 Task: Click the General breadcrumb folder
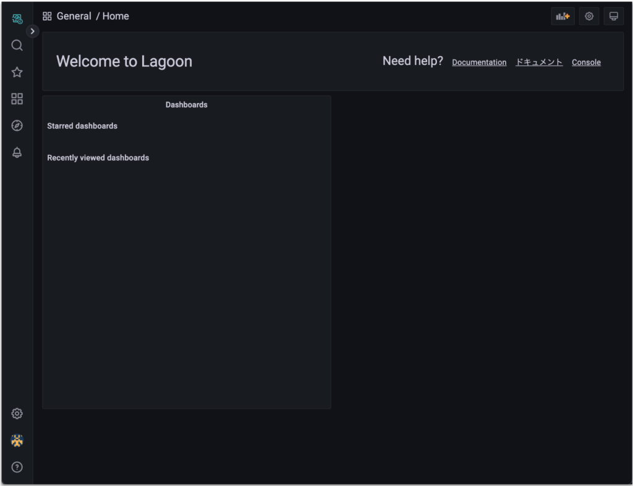(74, 16)
